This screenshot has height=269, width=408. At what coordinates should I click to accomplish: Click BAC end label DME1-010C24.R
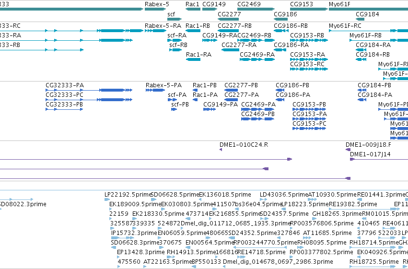[244, 145]
